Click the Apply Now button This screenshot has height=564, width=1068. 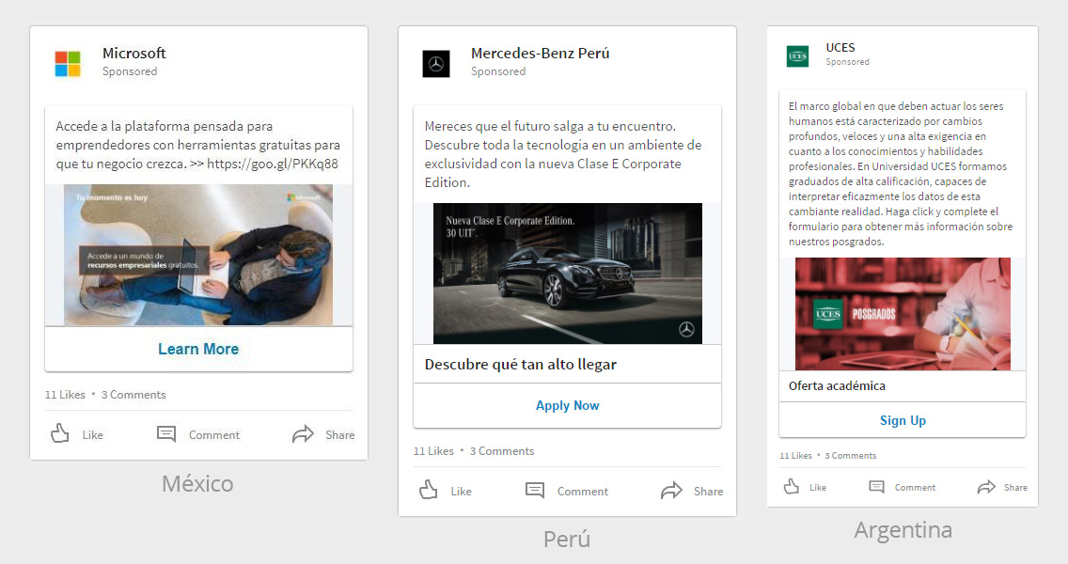[x=568, y=405]
